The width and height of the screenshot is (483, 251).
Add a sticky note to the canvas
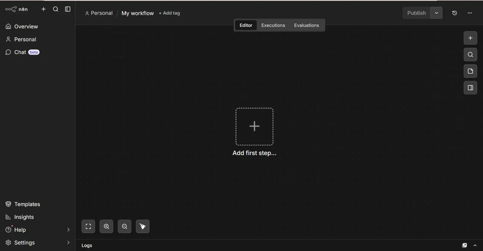tap(470, 71)
